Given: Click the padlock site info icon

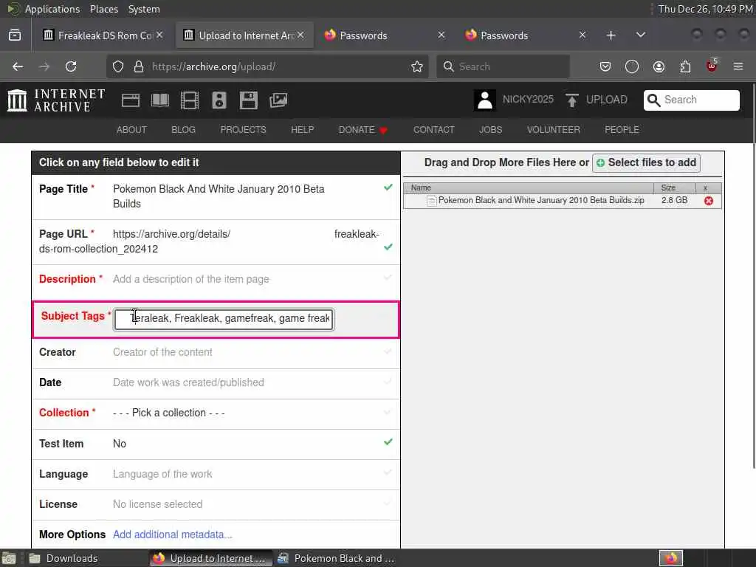Looking at the screenshot, I should [139, 66].
